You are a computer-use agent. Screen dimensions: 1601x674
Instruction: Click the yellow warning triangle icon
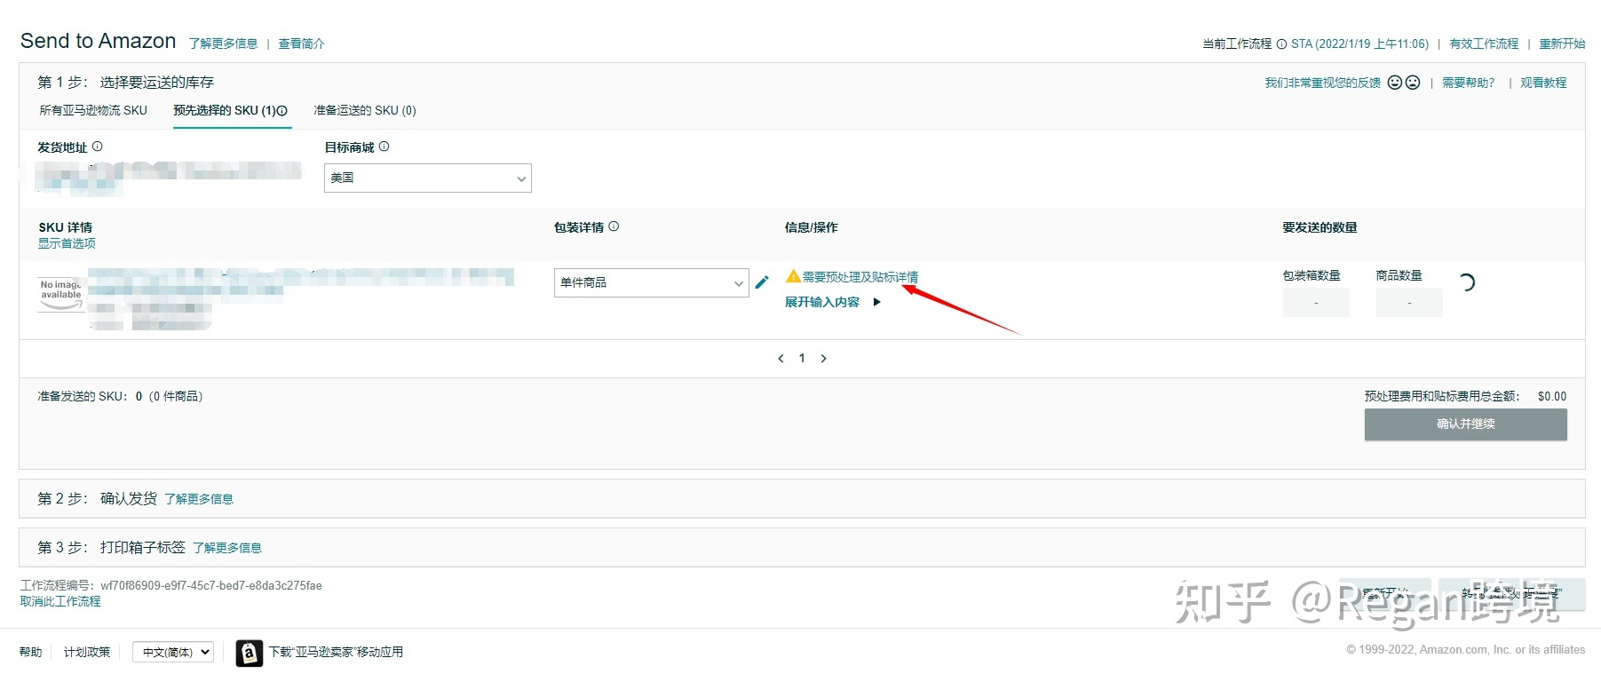click(793, 276)
